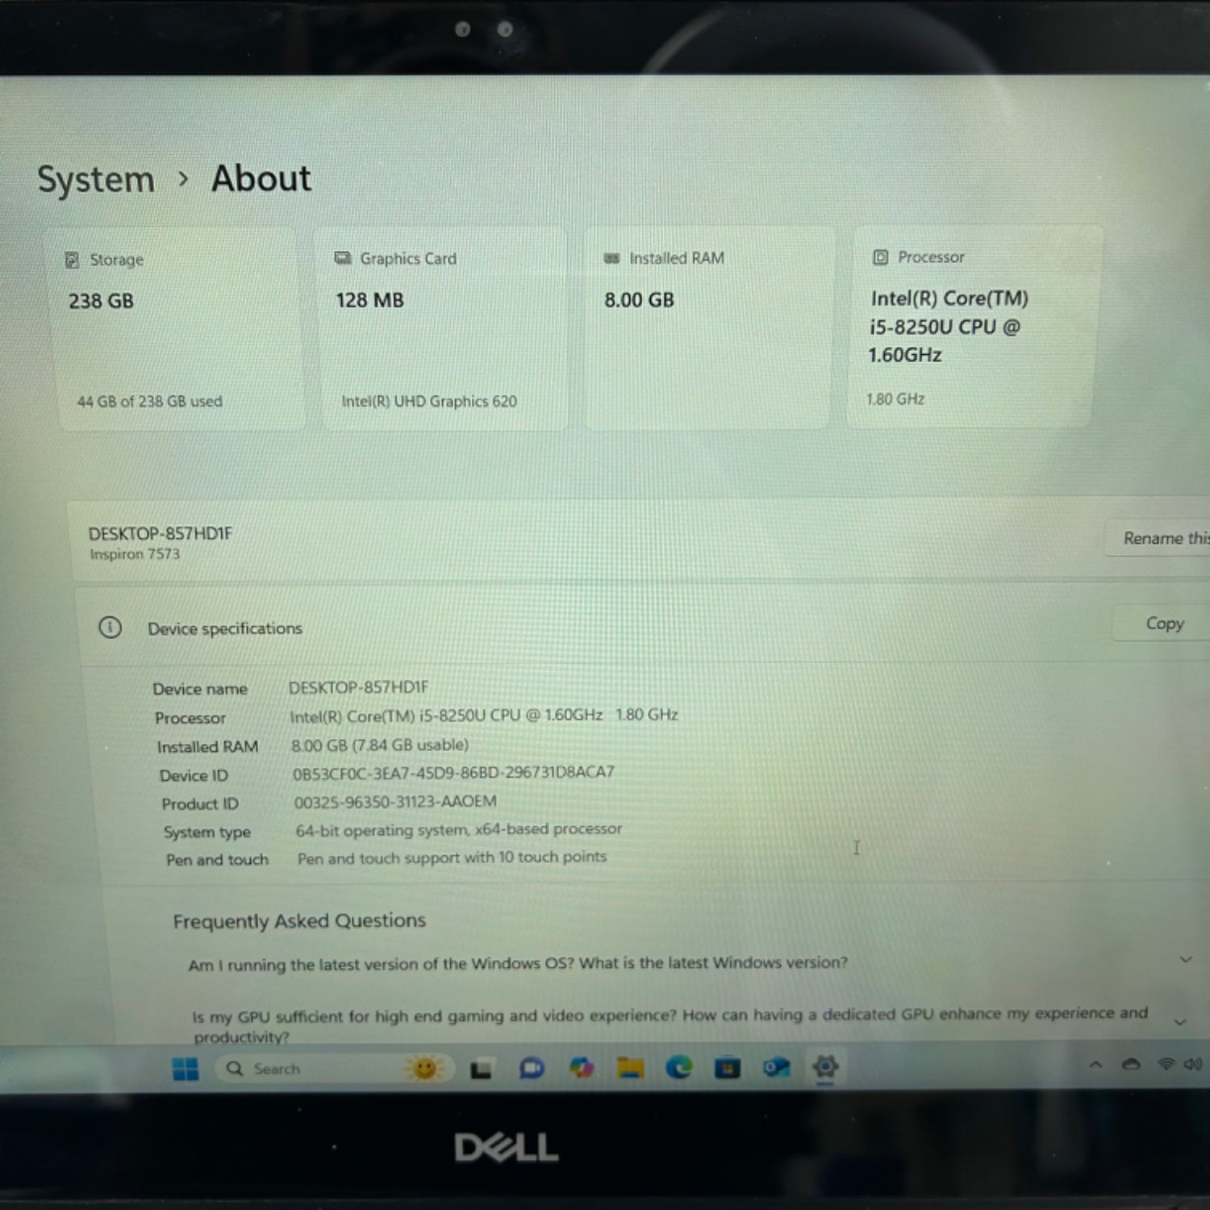Open Copilot from the taskbar
This screenshot has width=1210, height=1210.
coord(582,1068)
